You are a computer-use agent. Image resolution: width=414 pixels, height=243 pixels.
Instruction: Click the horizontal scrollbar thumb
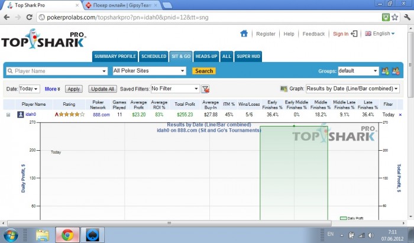(169, 223)
